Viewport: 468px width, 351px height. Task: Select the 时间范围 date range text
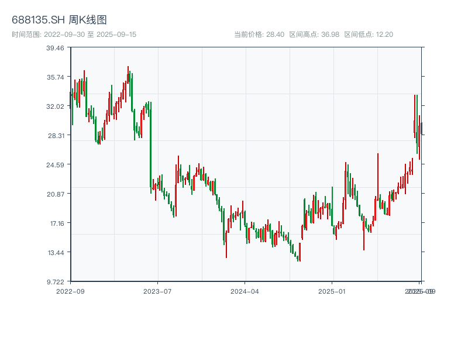pyautogui.click(x=74, y=35)
